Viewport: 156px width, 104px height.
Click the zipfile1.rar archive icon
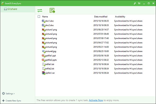click(x=43, y=73)
